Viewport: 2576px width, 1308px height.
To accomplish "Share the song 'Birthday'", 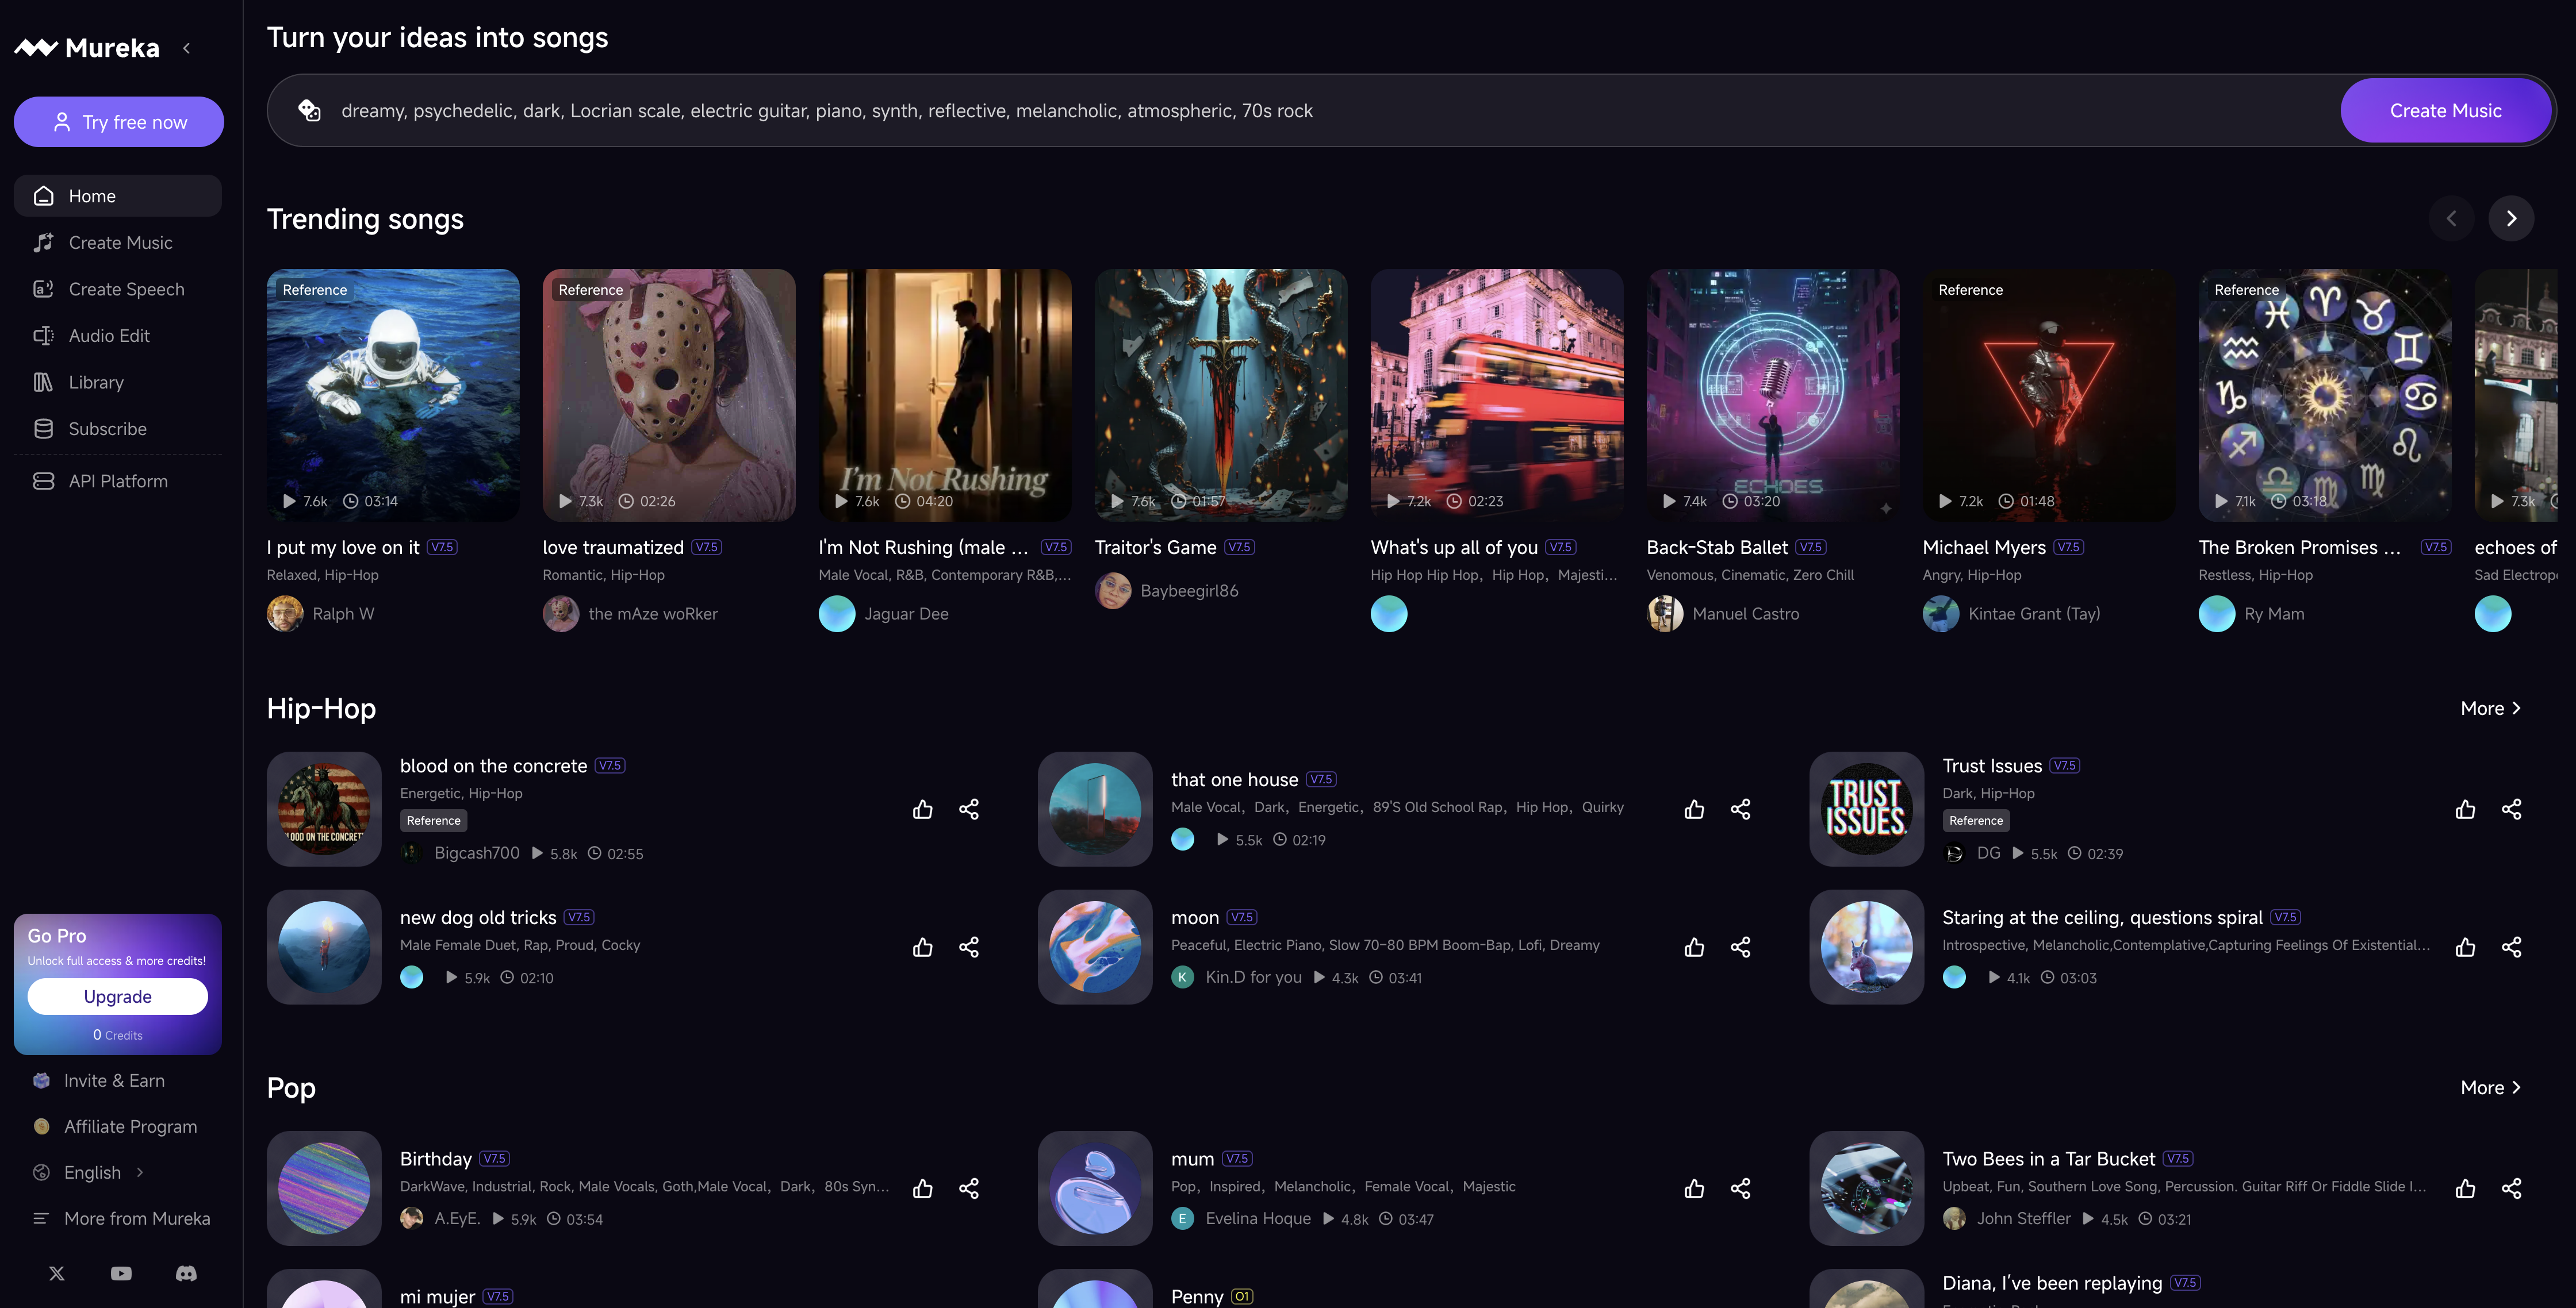I will (968, 1188).
